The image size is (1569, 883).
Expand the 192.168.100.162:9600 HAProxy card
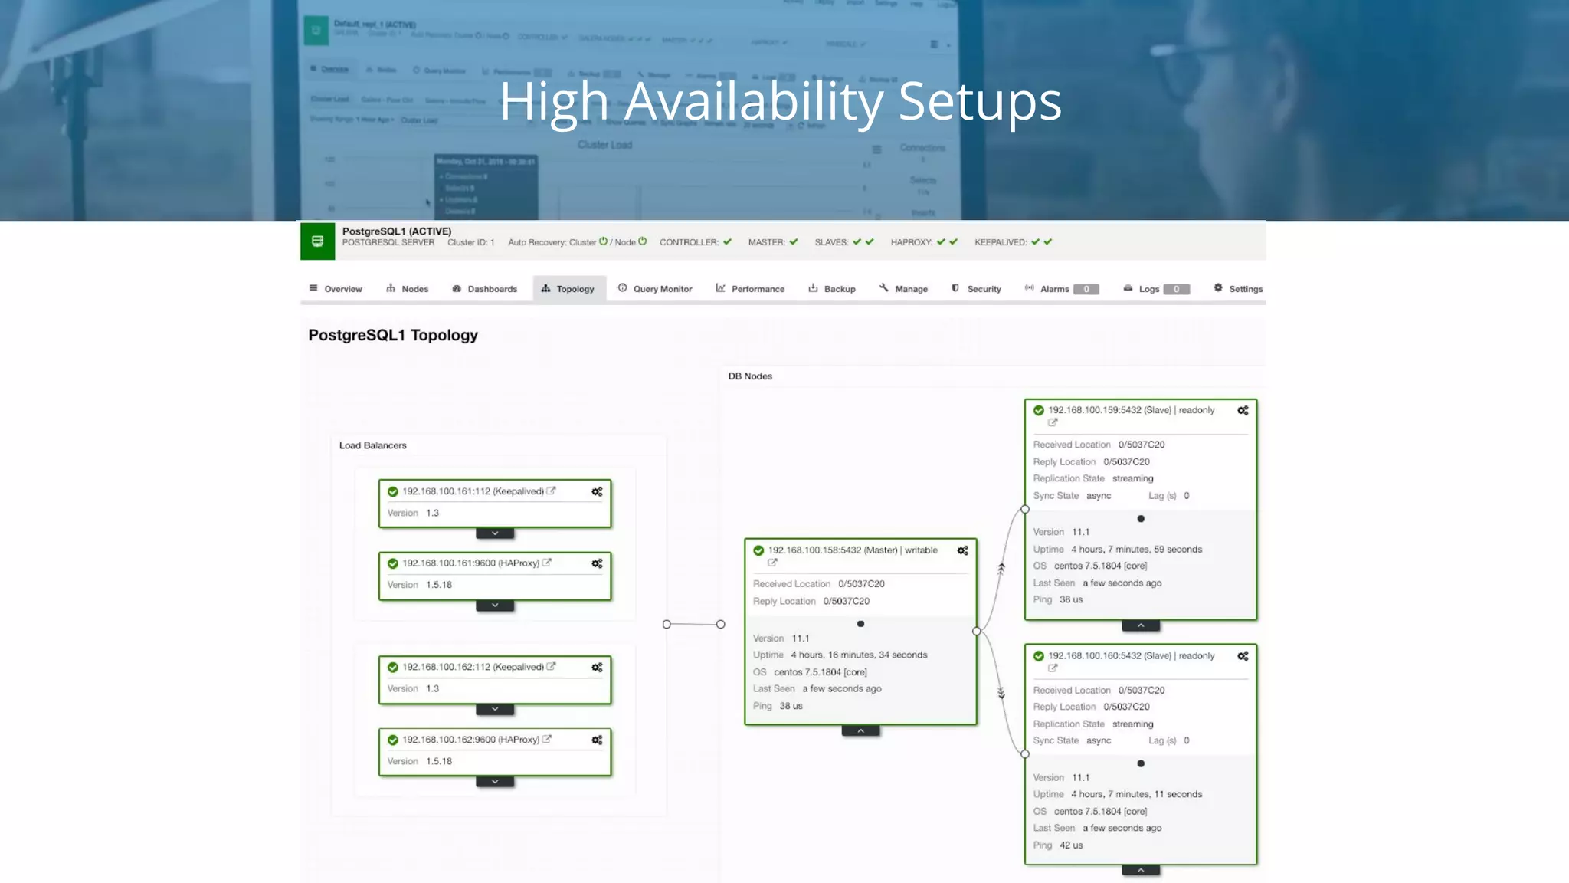495,782
